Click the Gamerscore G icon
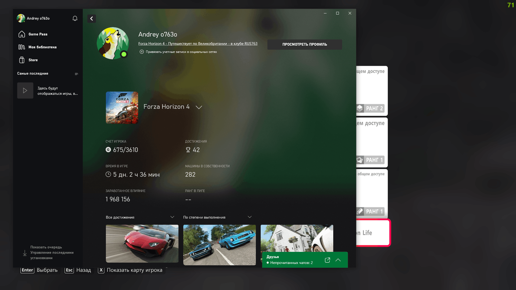Image resolution: width=516 pixels, height=290 pixels. coord(108,150)
